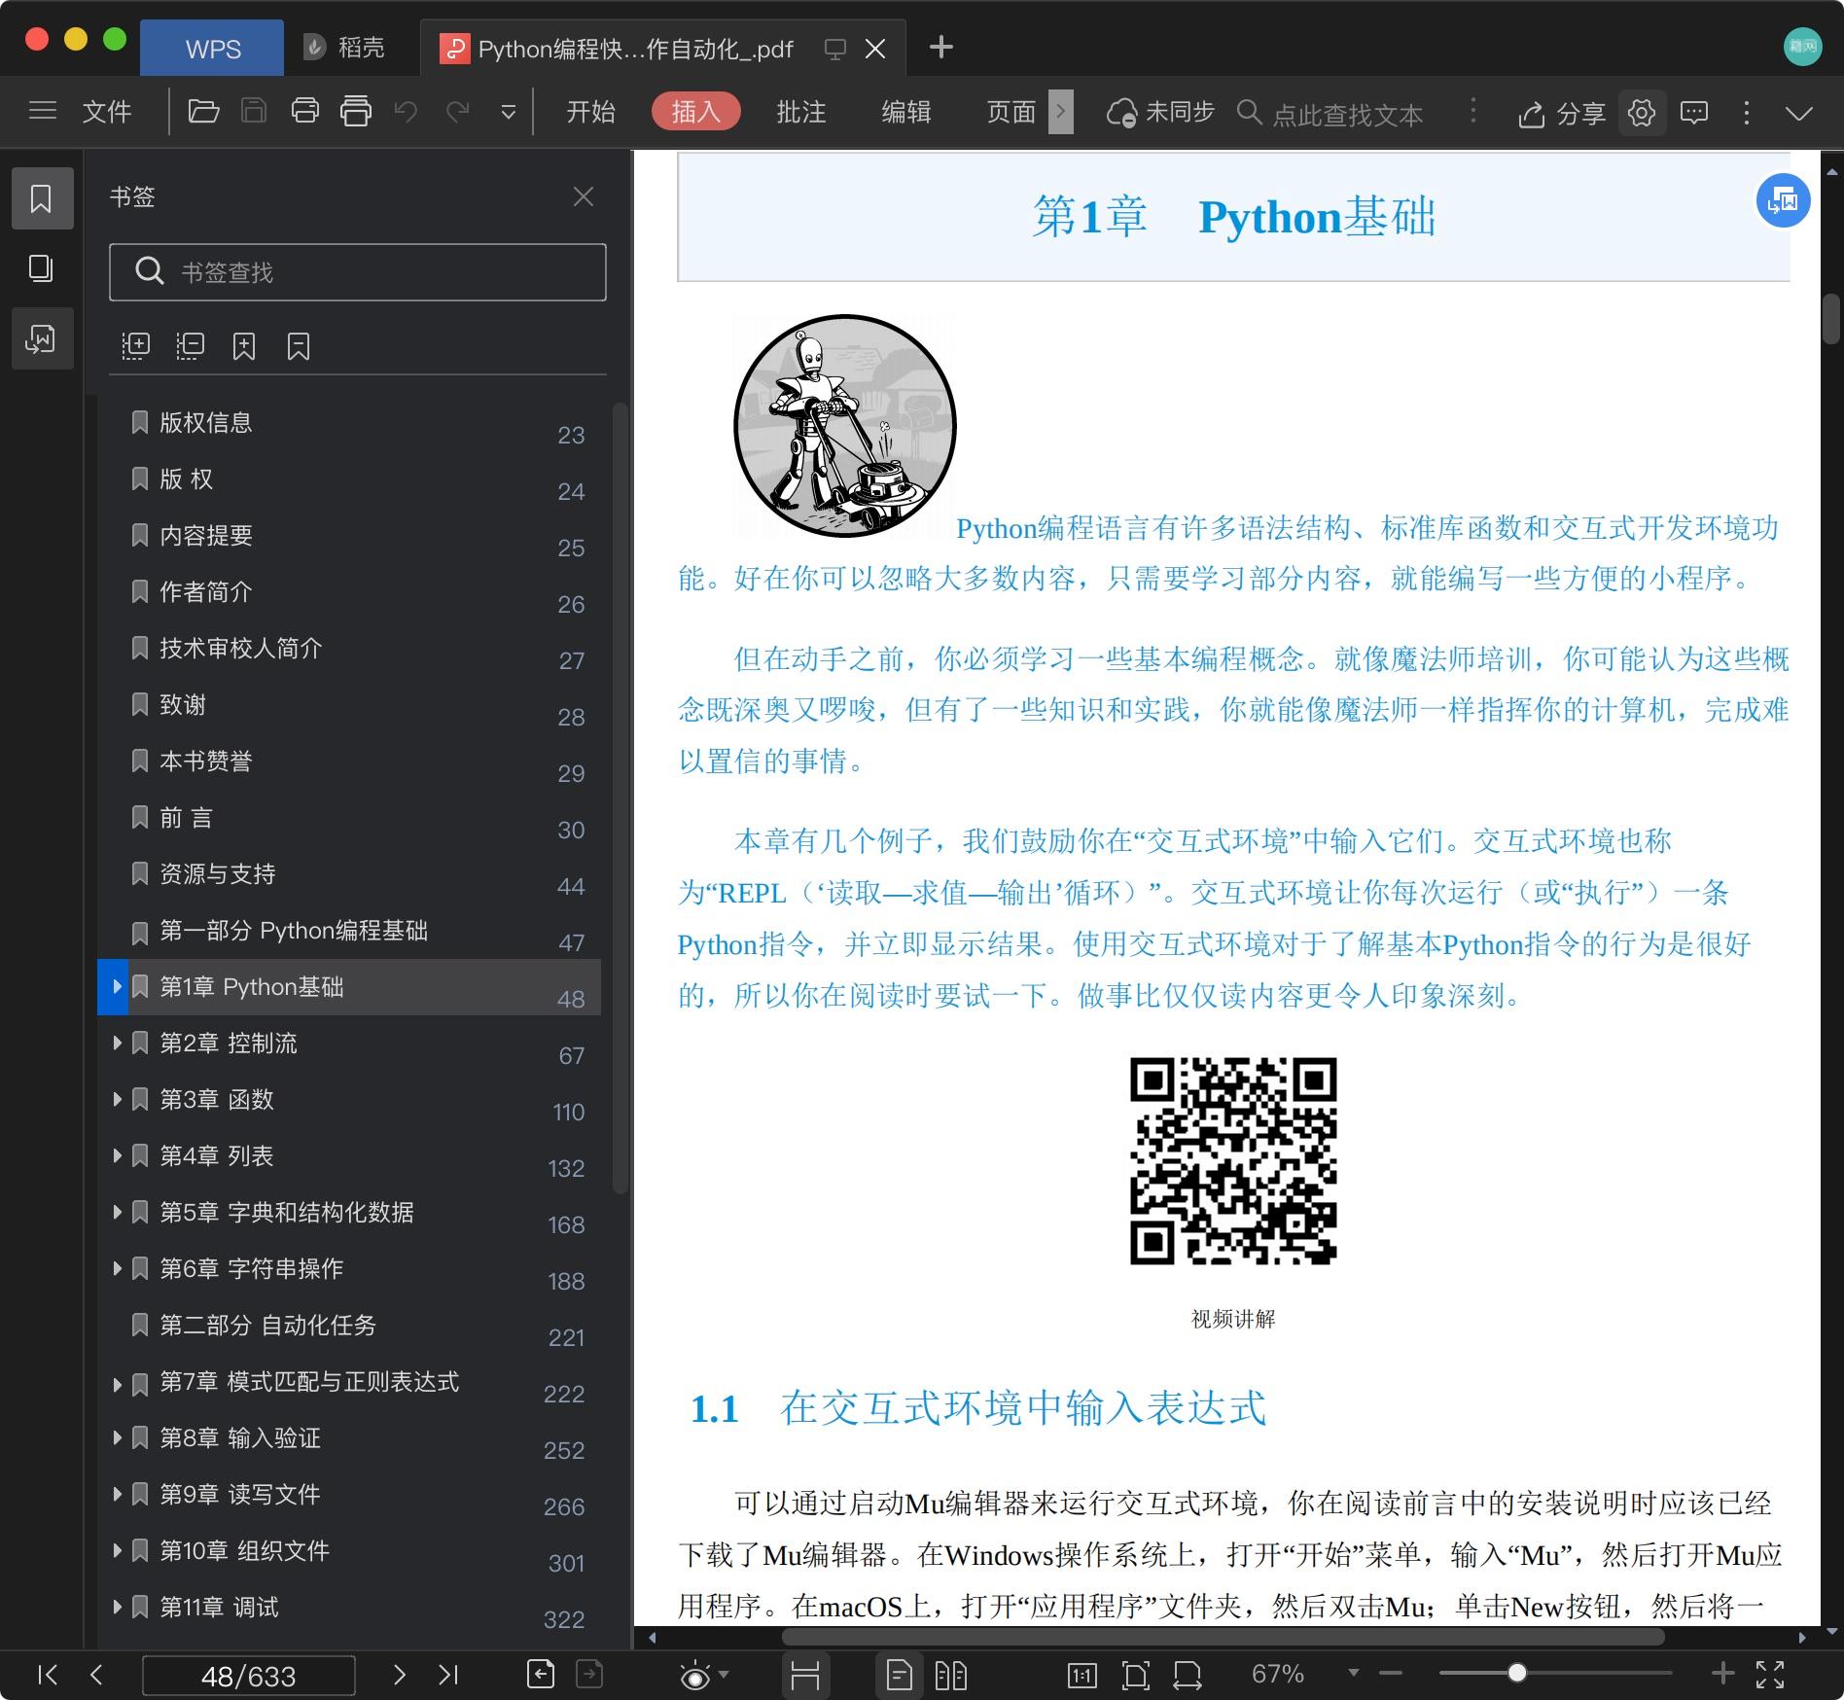The width and height of the screenshot is (1844, 1700).
Task: Click the first print icon next to save
Action: (304, 111)
